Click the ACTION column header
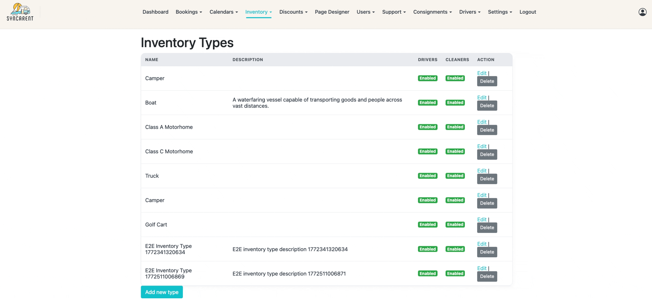This screenshot has height=305, width=652. [x=486, y=60]
